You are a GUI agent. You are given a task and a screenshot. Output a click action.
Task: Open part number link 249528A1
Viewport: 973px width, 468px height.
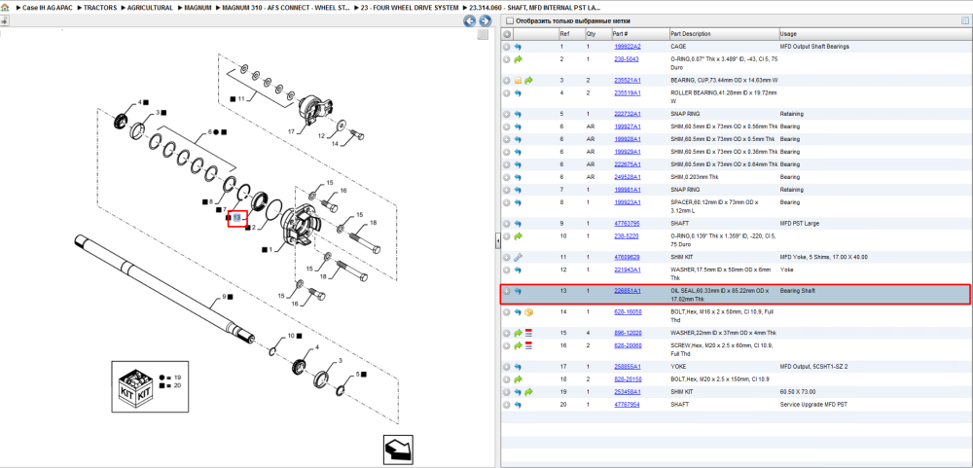pos(627,177)
